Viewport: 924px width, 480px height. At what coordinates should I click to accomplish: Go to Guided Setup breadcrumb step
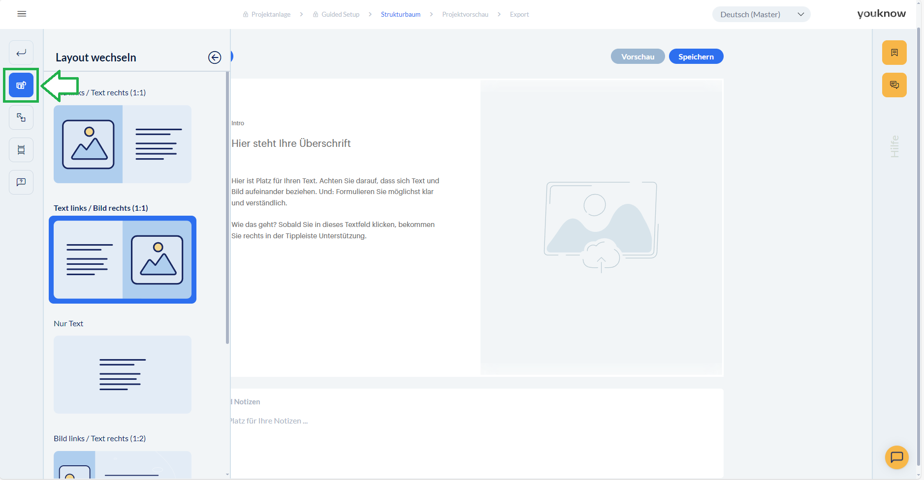[336, 14]
